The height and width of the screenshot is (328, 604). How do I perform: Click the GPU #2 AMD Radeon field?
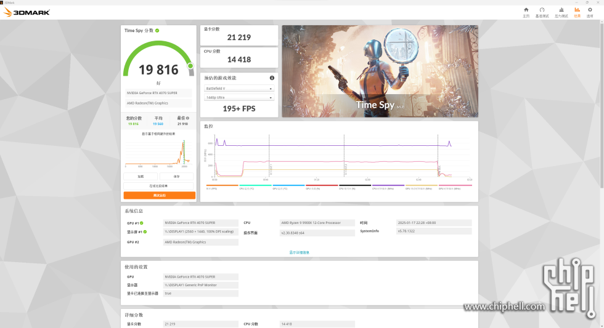pyautogui.click(x=201, y=242)
